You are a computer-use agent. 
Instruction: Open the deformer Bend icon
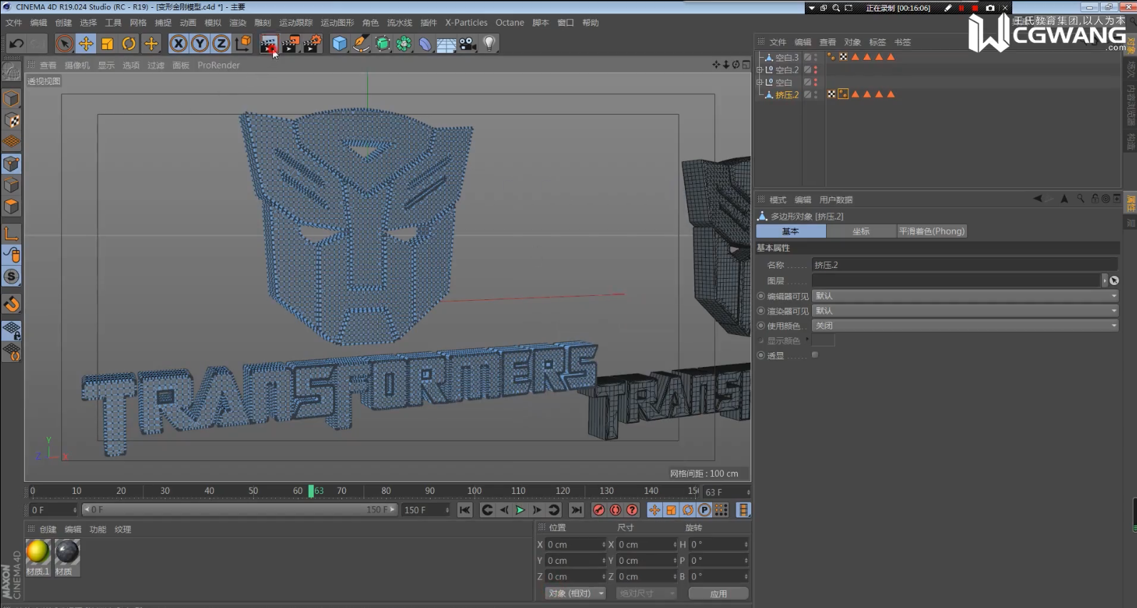point(426,43)
